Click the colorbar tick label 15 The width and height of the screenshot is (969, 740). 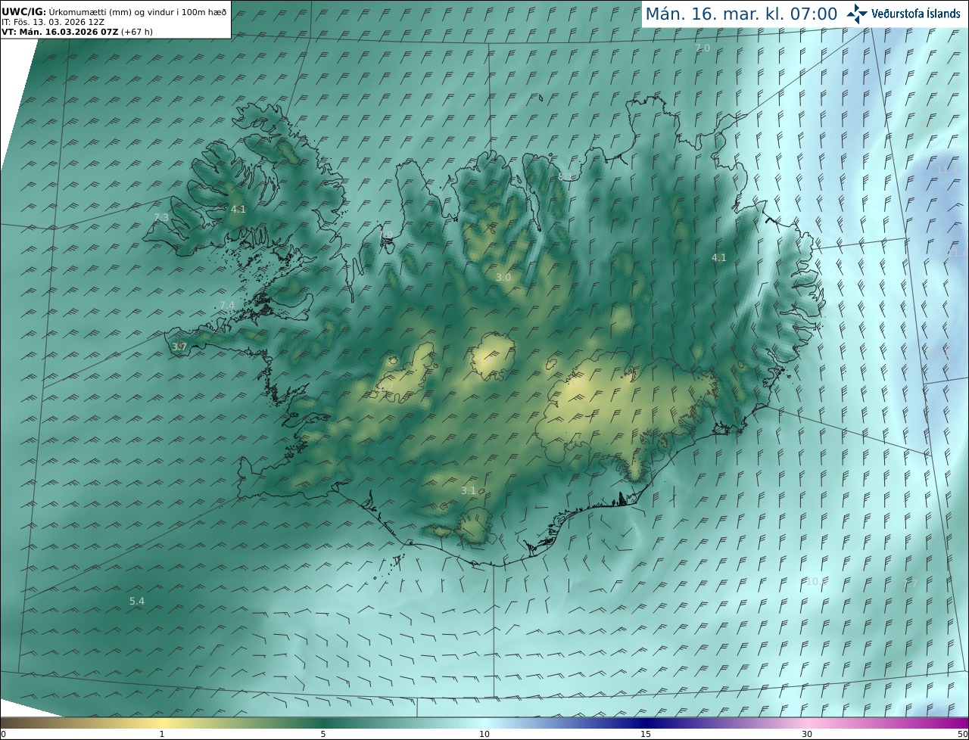[x=646, y=734]
